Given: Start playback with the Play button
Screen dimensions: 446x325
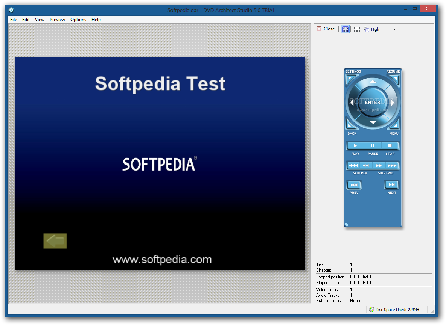Looking at the screenshot, I should click(355, 146).
